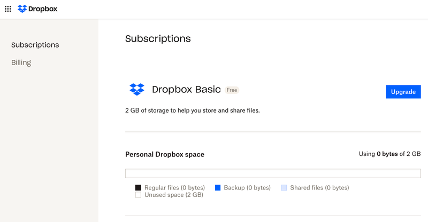Click the Dropbox Basic plan logo

137,90
